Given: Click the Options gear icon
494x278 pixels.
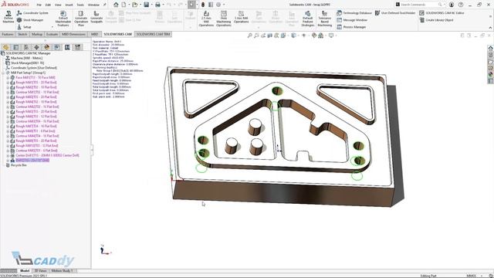Looking at the screenshot, I should [218, 5].
